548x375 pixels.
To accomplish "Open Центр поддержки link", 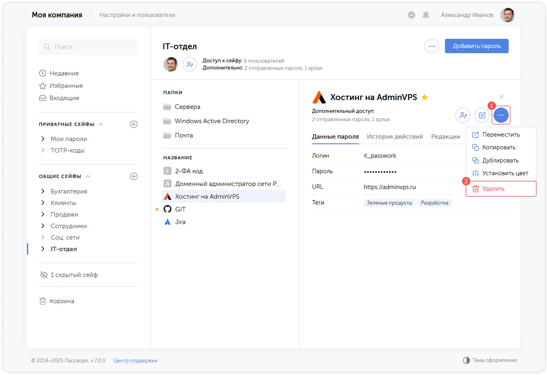I will [135, 361].
